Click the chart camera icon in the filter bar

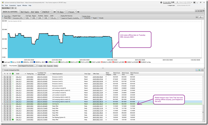(x=197, y=17)
